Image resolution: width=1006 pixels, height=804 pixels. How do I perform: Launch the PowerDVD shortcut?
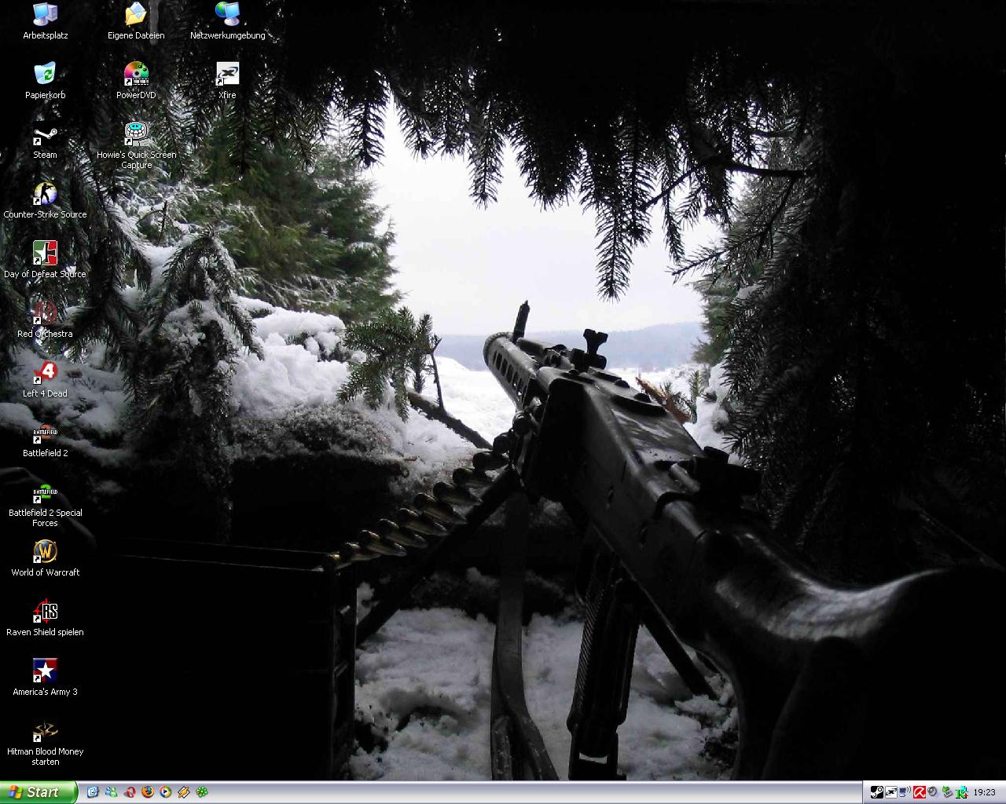tap(136, 82)
